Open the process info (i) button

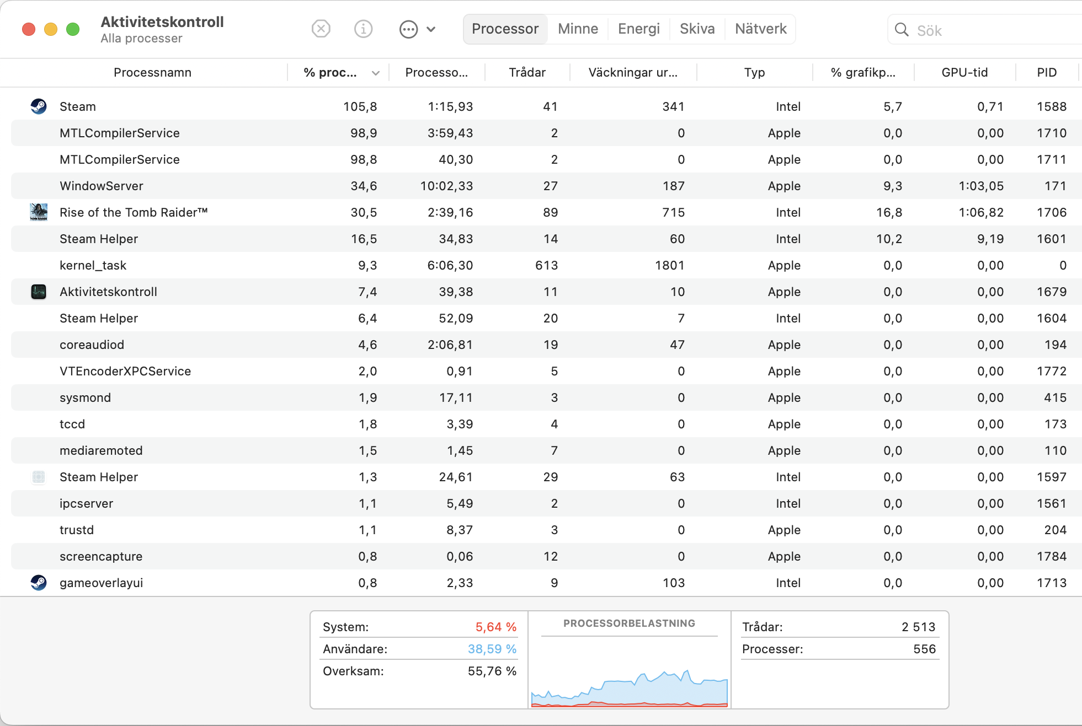[363, 29]
